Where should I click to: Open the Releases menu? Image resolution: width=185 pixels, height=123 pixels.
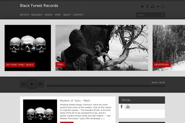(x=37, y=15)
